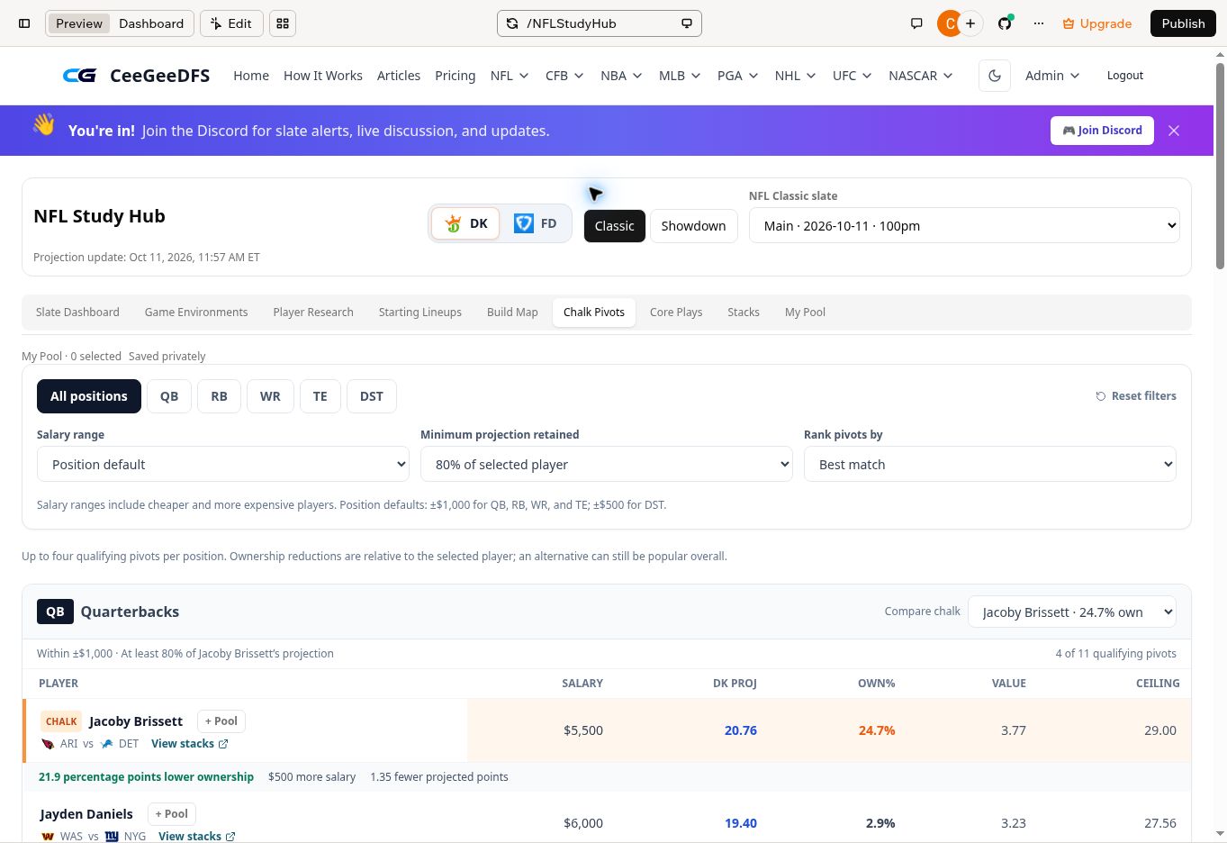Viewport: 1227px width, 843px height.
Task: Open the Compare chalk quarterback dropdown
Action: pos(1072,612)
